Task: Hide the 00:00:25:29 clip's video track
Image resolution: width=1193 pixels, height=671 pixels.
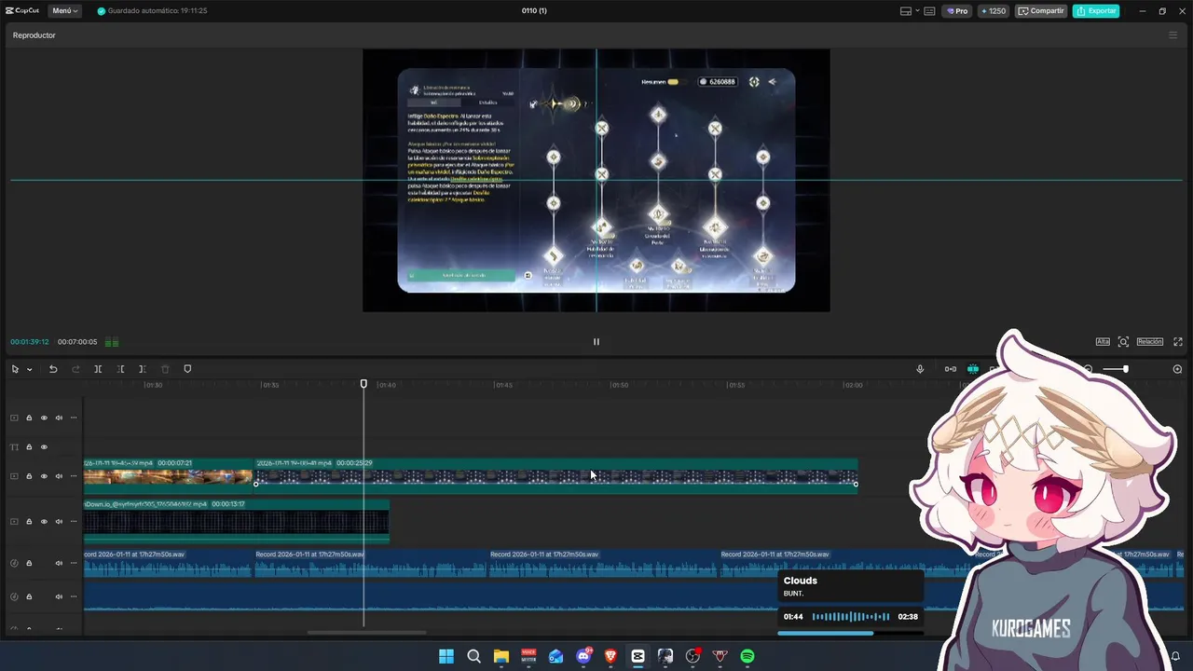Action: pyautogui.click(x=44, y=476)
